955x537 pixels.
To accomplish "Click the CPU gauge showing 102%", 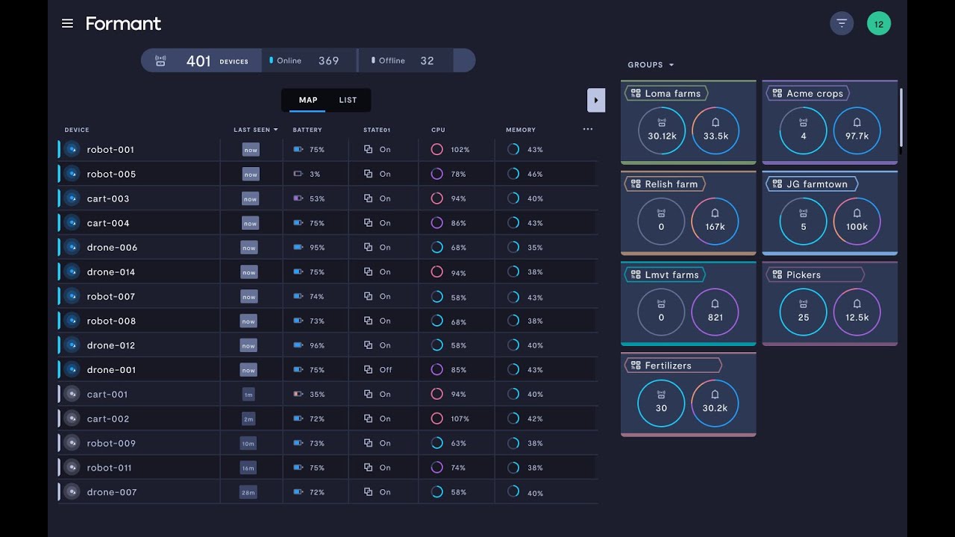I will coord(437,149).
